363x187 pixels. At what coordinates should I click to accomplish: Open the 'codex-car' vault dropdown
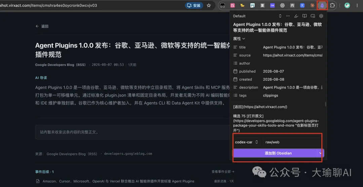point(247,142)
